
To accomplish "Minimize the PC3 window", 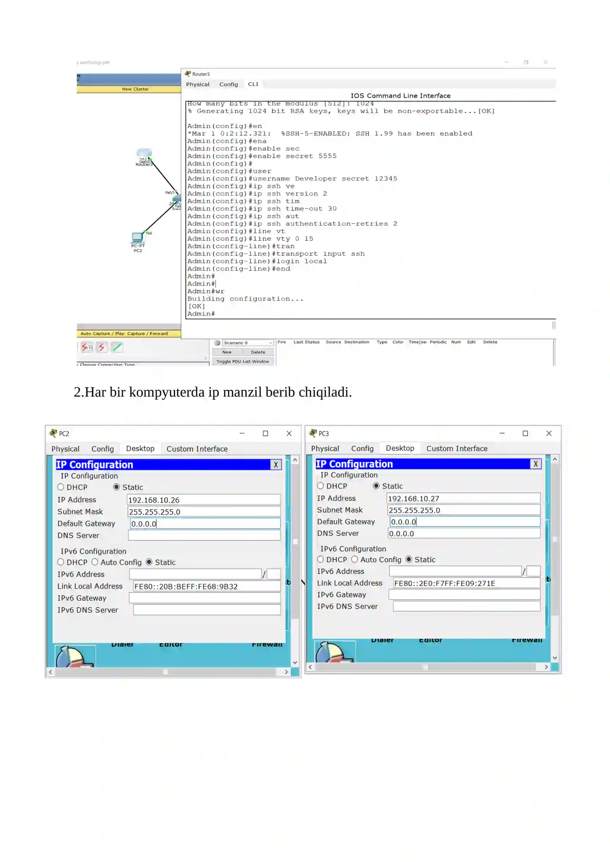I will click(502, 433).
